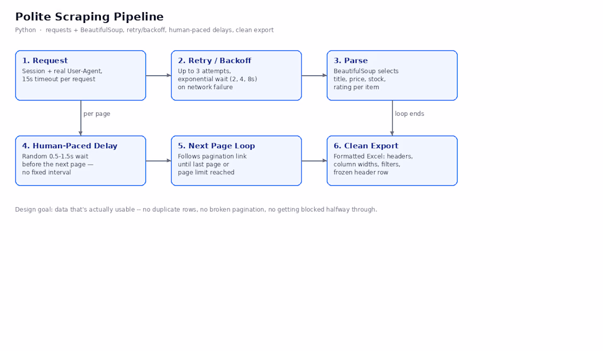The image size is (603, 351).
Task: Click the exponential wait (2, 4, 8s) text
Action: (217, 79)
